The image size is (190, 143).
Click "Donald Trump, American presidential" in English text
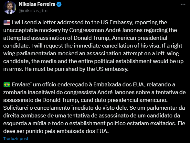(x=120, y=38)
